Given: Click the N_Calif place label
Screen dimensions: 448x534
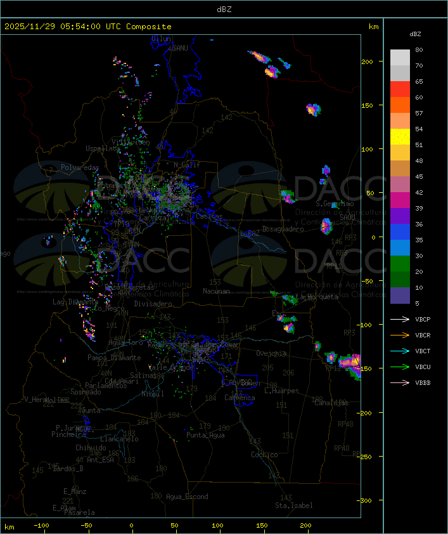Looking at the screenshot, I should pos(187,165).
